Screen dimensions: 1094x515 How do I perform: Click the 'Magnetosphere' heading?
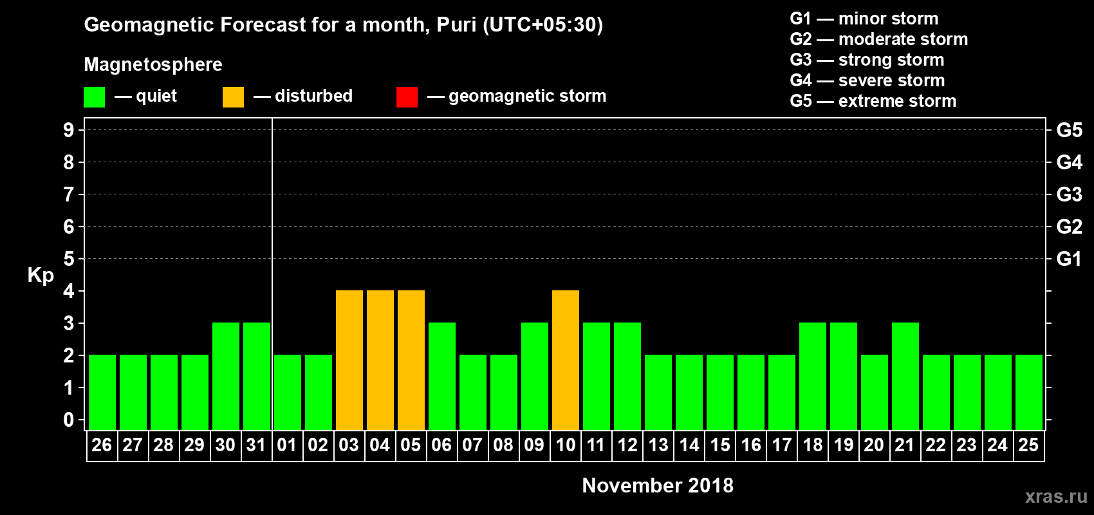tap(153, 64)
